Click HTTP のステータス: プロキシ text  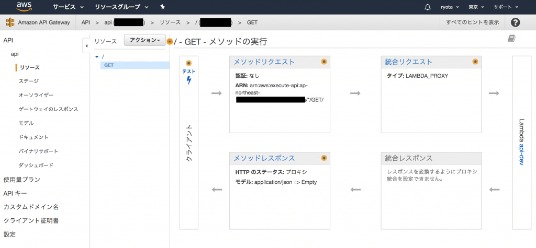click(272, 172)
